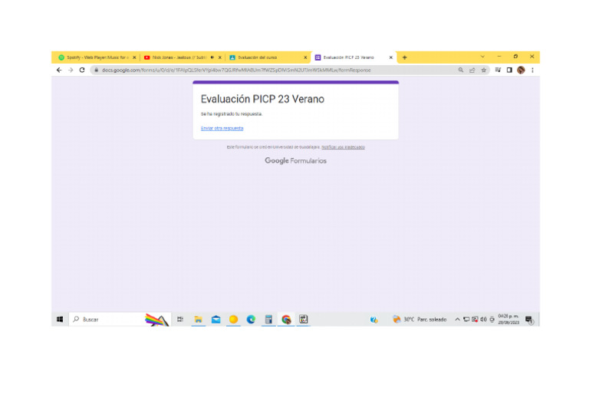Open Task View on the taskbar

tap(180, 320)
